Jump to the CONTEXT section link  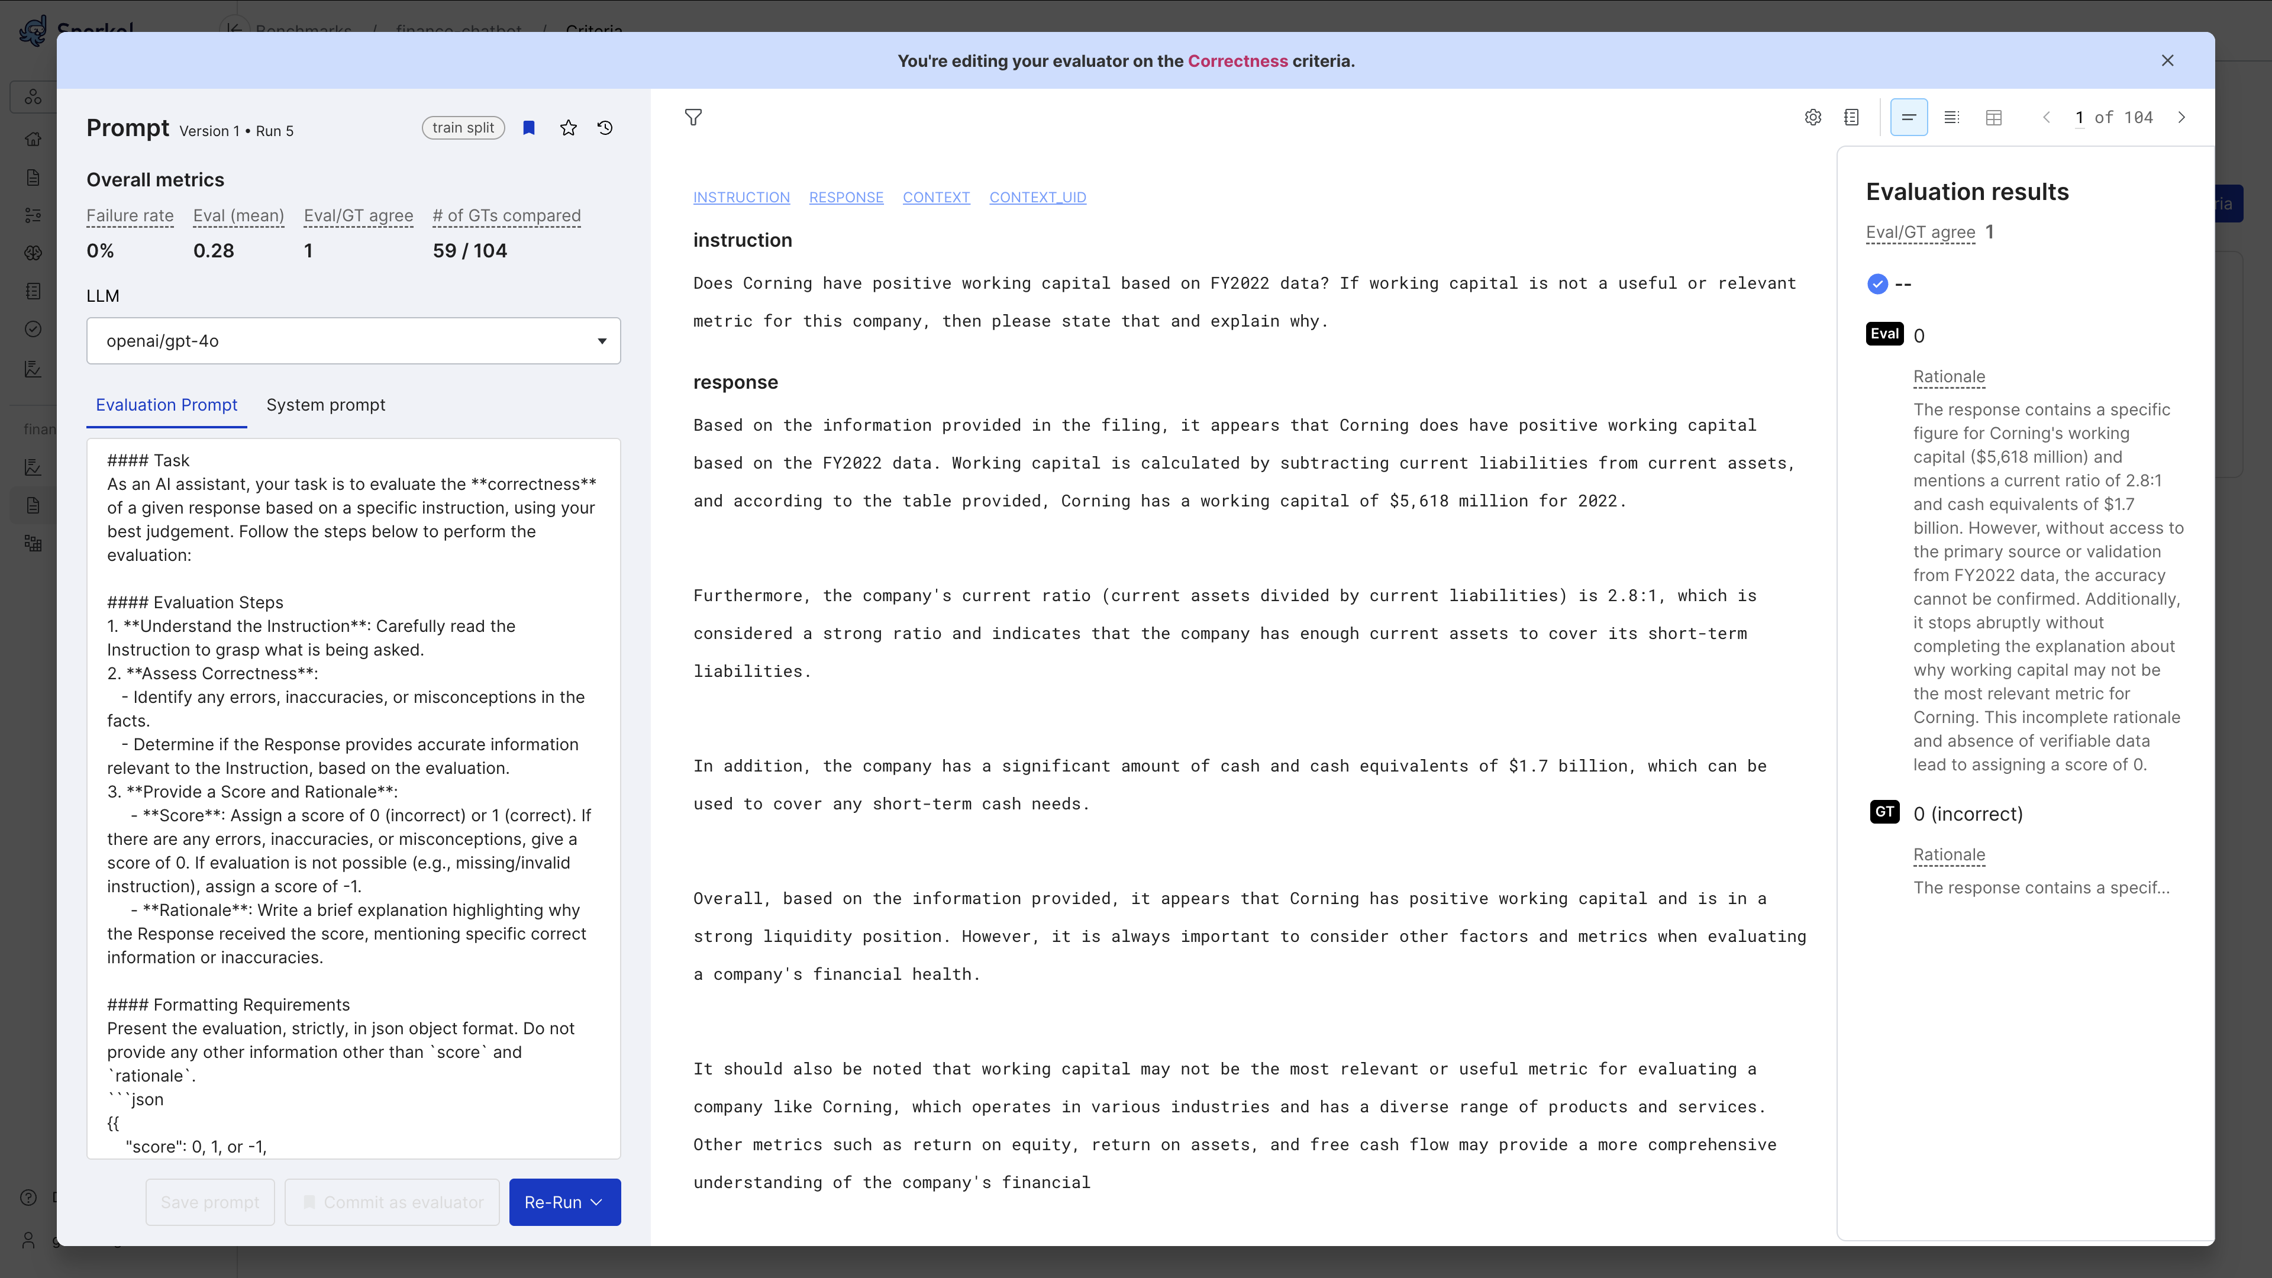pyautogui.click(x=936, y=198)
